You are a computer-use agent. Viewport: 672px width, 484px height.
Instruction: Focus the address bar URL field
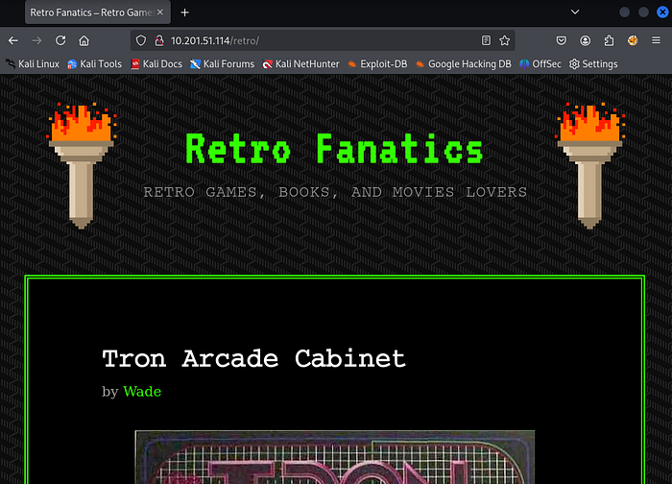(322, 40)
